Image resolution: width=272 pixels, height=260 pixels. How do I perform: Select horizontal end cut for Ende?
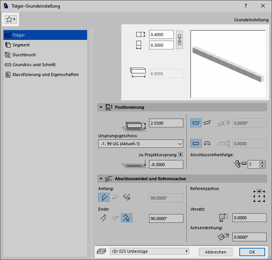tap(115, 218)
